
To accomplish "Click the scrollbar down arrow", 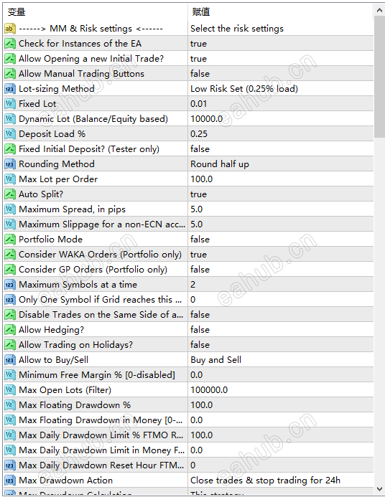I will [x=379, y=488].
